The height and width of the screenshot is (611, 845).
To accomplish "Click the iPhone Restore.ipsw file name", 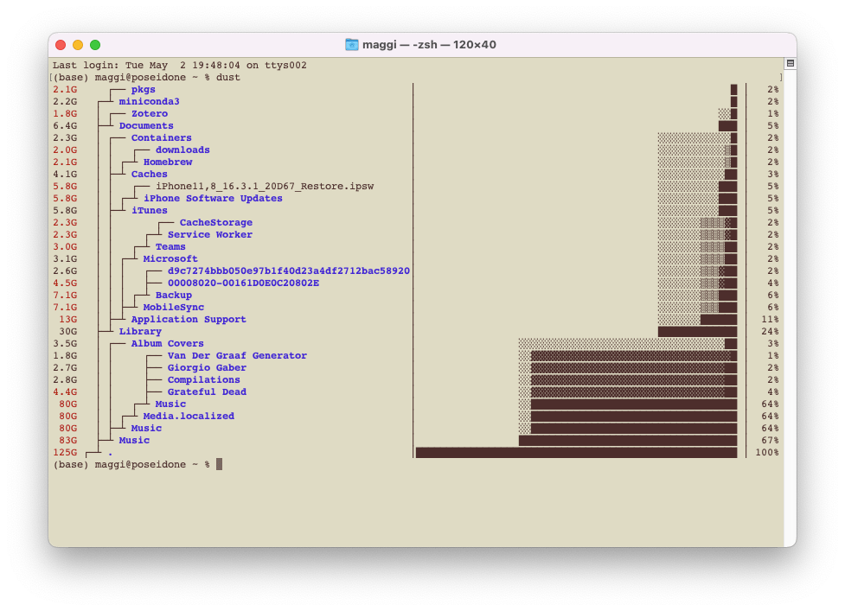I will click(x=265, y=187).
